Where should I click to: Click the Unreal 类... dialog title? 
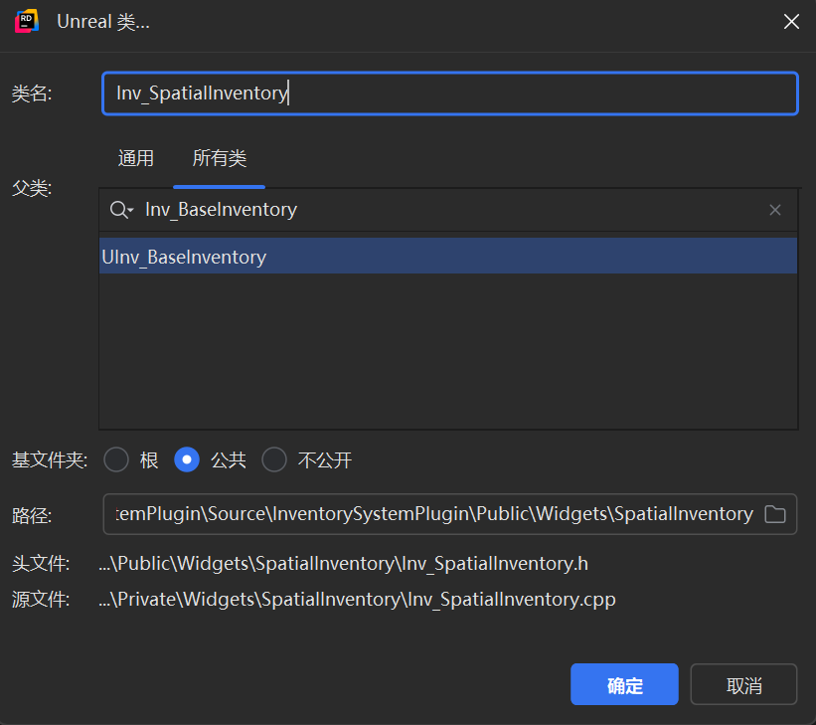tap(103, 22)
